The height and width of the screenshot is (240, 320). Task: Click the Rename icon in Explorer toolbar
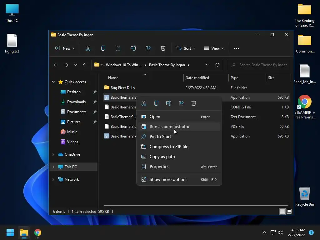[x=133, y=48]
